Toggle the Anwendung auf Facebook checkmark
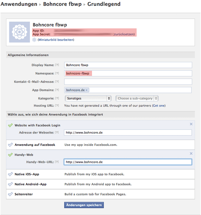This screenshot has width=201, height=215. point(10,145)
